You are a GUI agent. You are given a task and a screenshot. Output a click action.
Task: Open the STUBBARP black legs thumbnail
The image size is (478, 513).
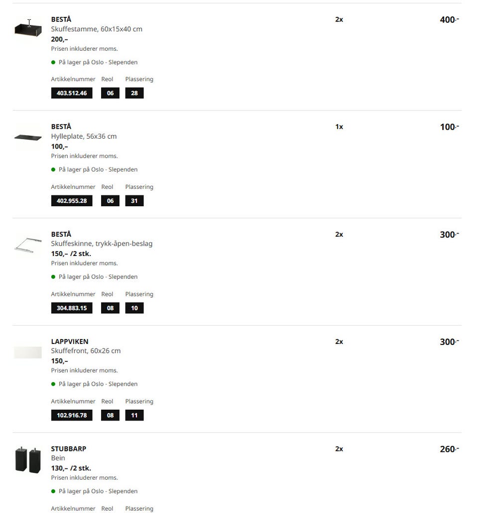[28, 460]
